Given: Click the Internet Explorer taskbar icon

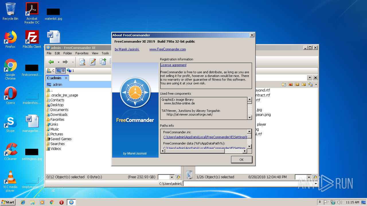Looking at the screenshot, I should click(x=23, y=202).
